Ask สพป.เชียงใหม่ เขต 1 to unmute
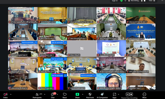The height and width of the screenshot is (99, 165). click(57, 59)
